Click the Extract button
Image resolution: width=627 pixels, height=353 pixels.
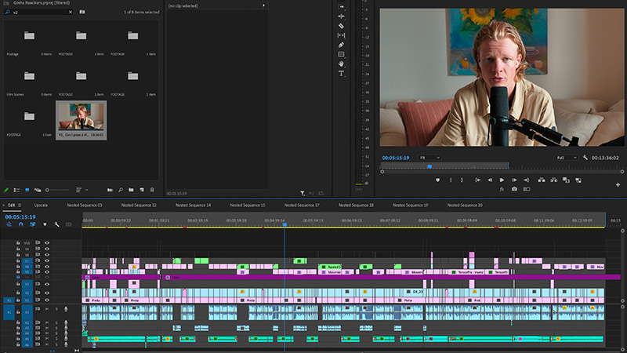pos(554,180)
